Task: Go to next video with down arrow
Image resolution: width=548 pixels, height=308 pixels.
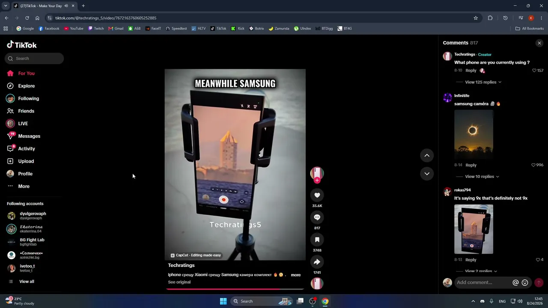Action: [x=427, y=173]
